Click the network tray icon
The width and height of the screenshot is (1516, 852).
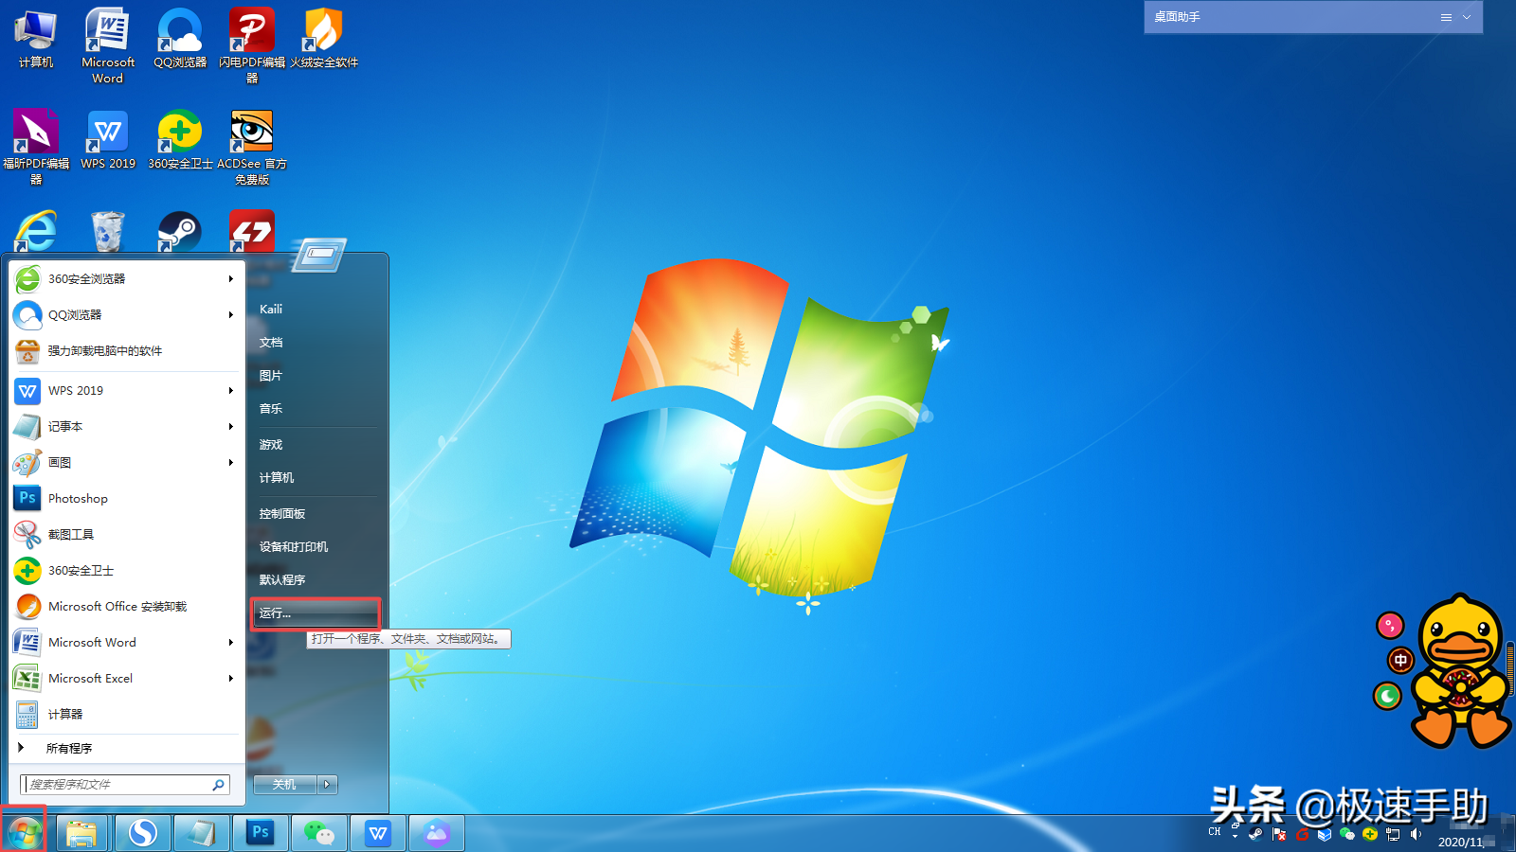[1393, 834]
